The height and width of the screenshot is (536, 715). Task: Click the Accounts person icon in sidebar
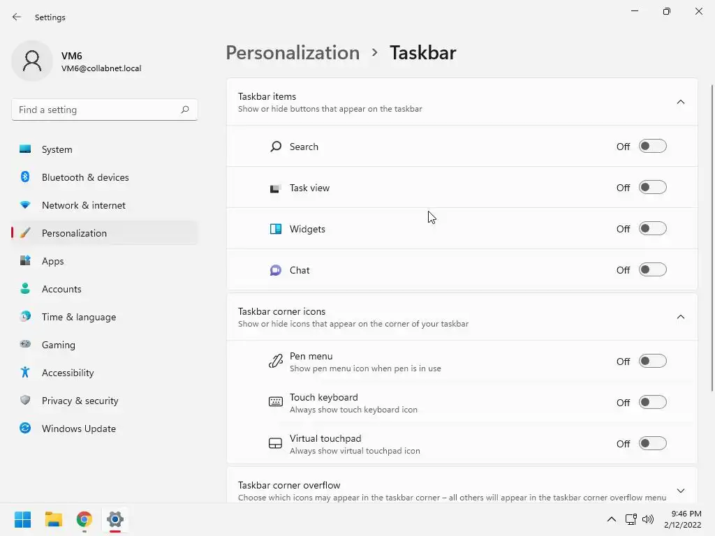(25, 288)
